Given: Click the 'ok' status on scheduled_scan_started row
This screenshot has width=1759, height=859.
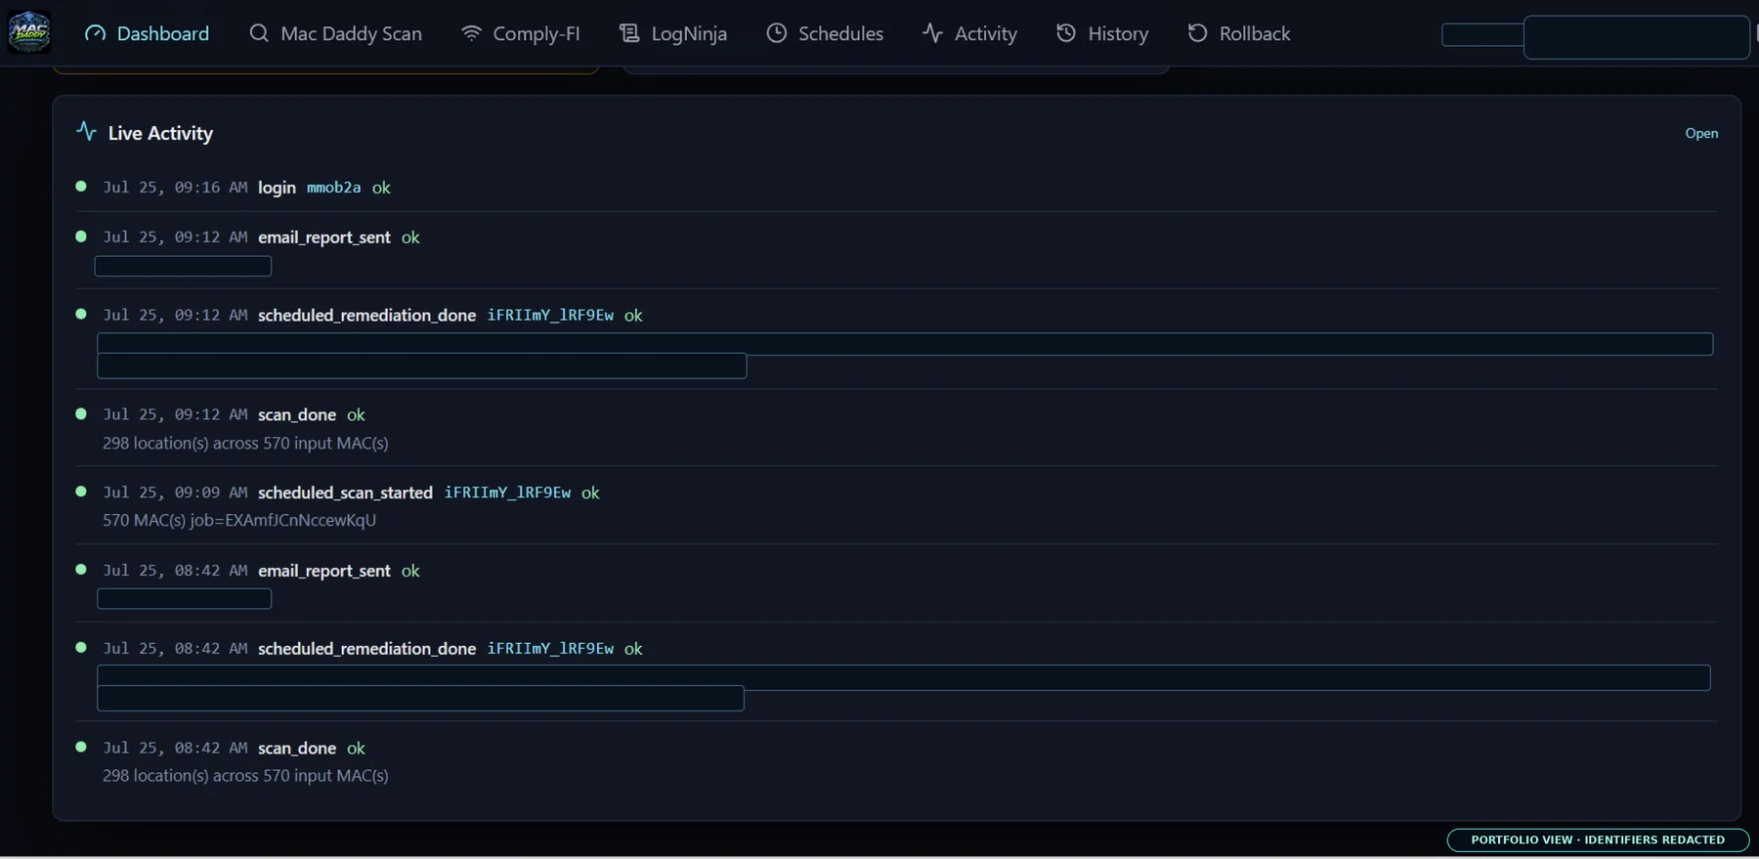Looking at the screenshot, I should tap(590, 493).
